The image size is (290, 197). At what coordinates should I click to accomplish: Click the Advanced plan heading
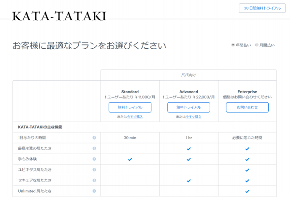pyautogui.click(x=188, y=92)
